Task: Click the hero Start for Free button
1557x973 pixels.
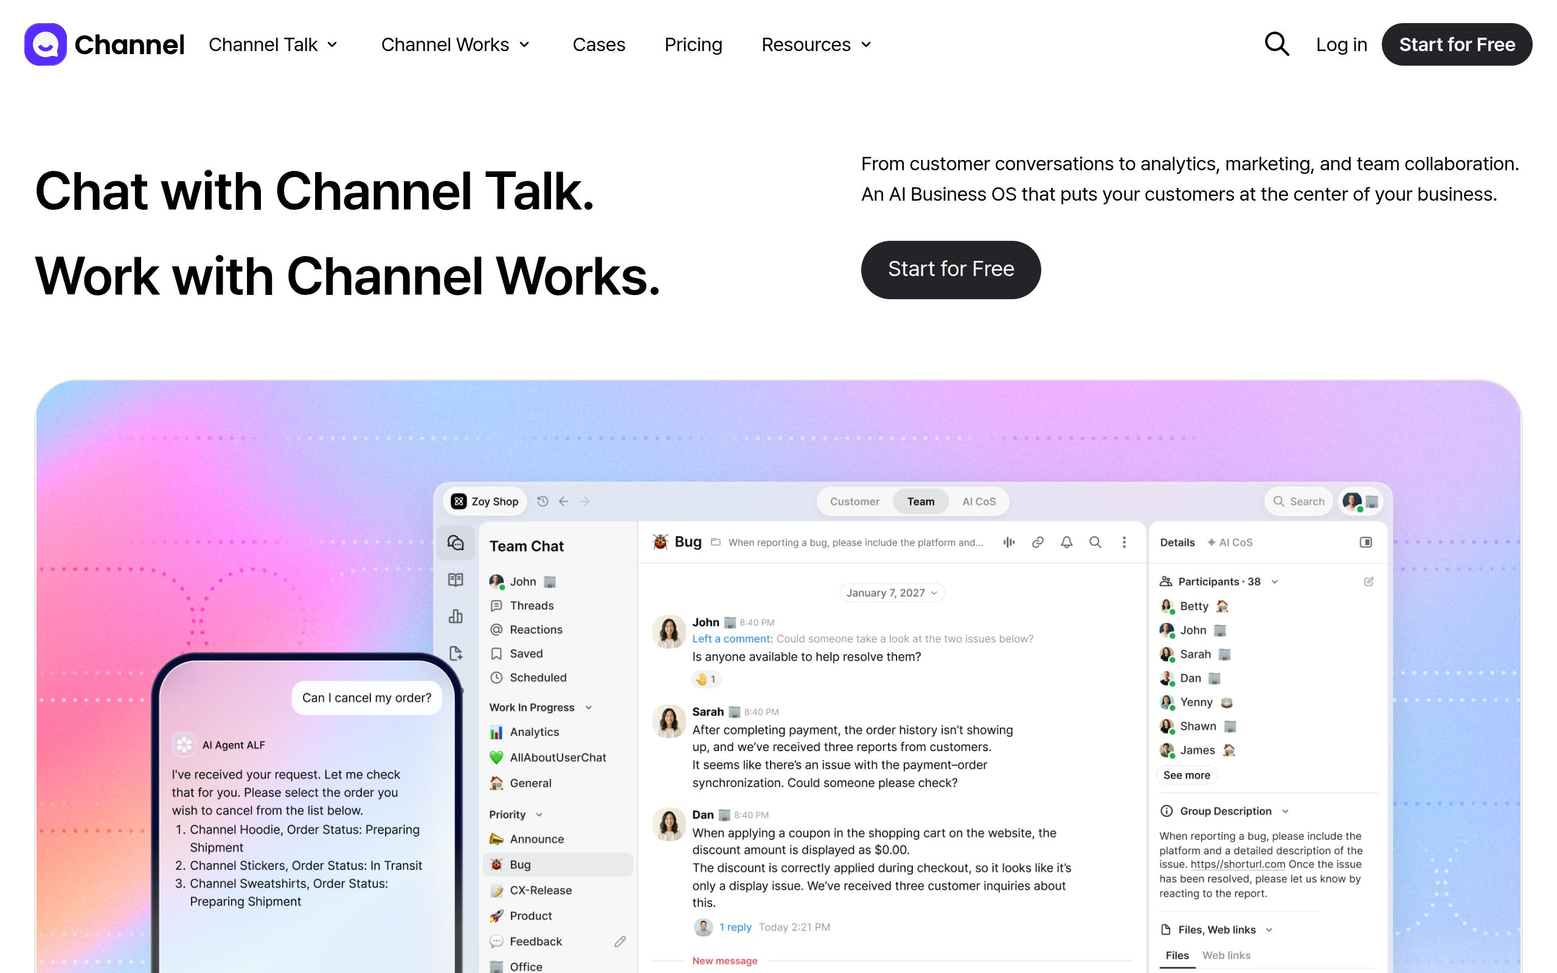Action: click(x=951, y=269)
